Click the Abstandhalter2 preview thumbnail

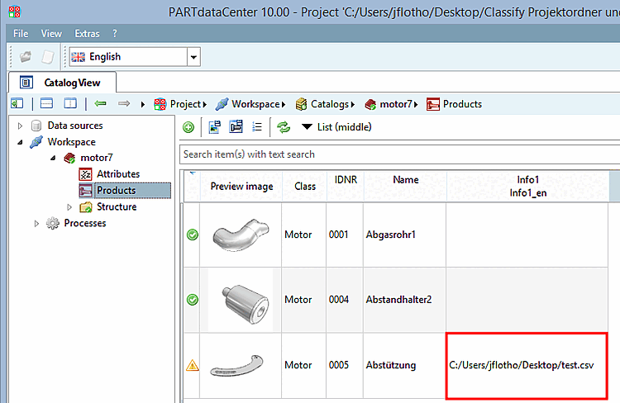[246, 303]
